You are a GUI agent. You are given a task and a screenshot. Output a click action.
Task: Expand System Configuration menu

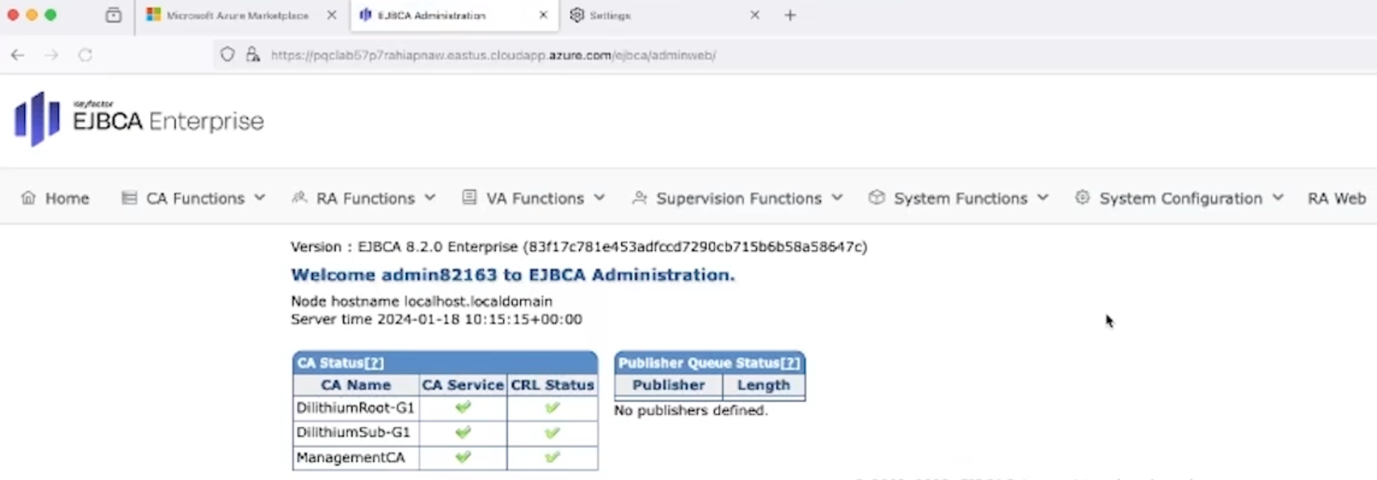[1180, 198]
